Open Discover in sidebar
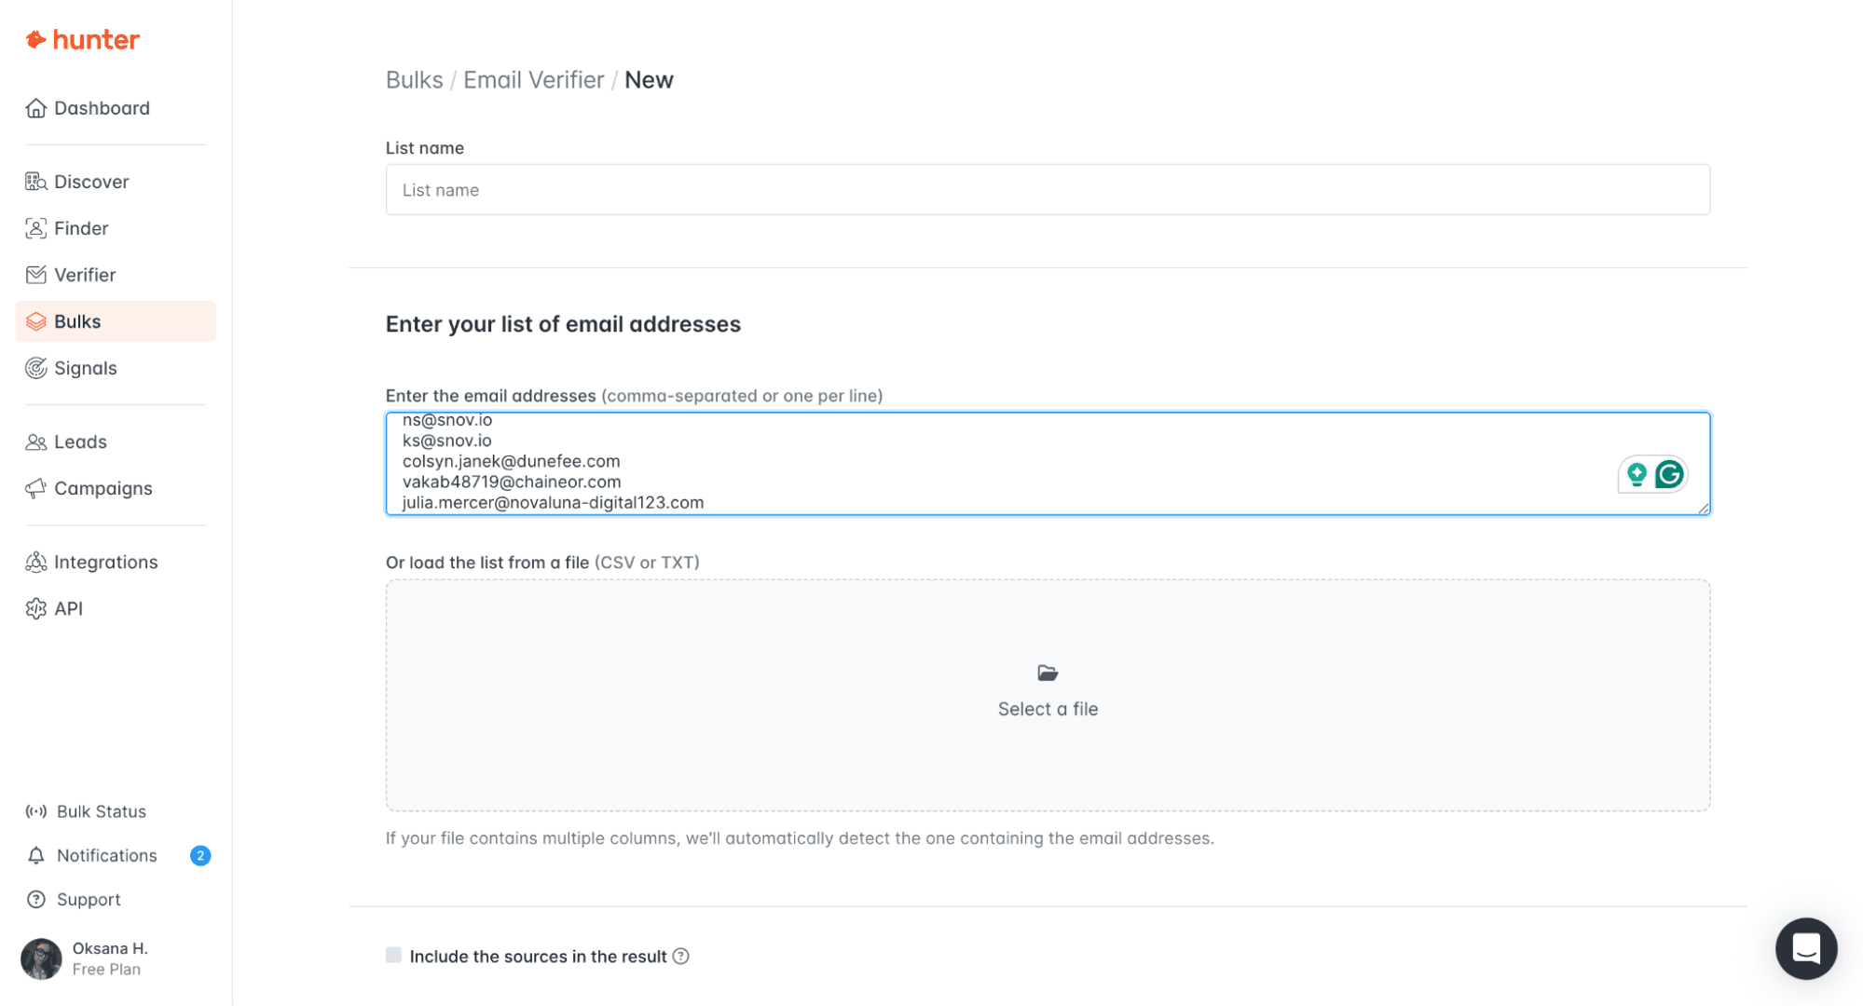Viewport: 1863px width, 1006px height. [x=90, y=182]
